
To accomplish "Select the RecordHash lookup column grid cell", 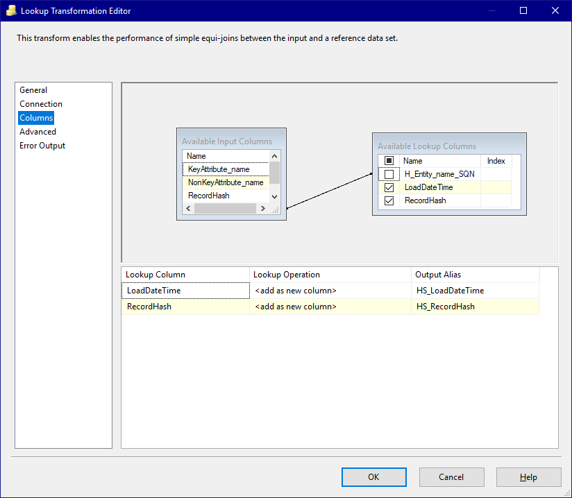I will pyautogui.click(x=185, y=307).
